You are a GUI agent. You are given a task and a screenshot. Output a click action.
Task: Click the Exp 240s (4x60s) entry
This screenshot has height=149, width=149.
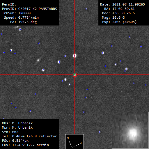coord(119,22)
